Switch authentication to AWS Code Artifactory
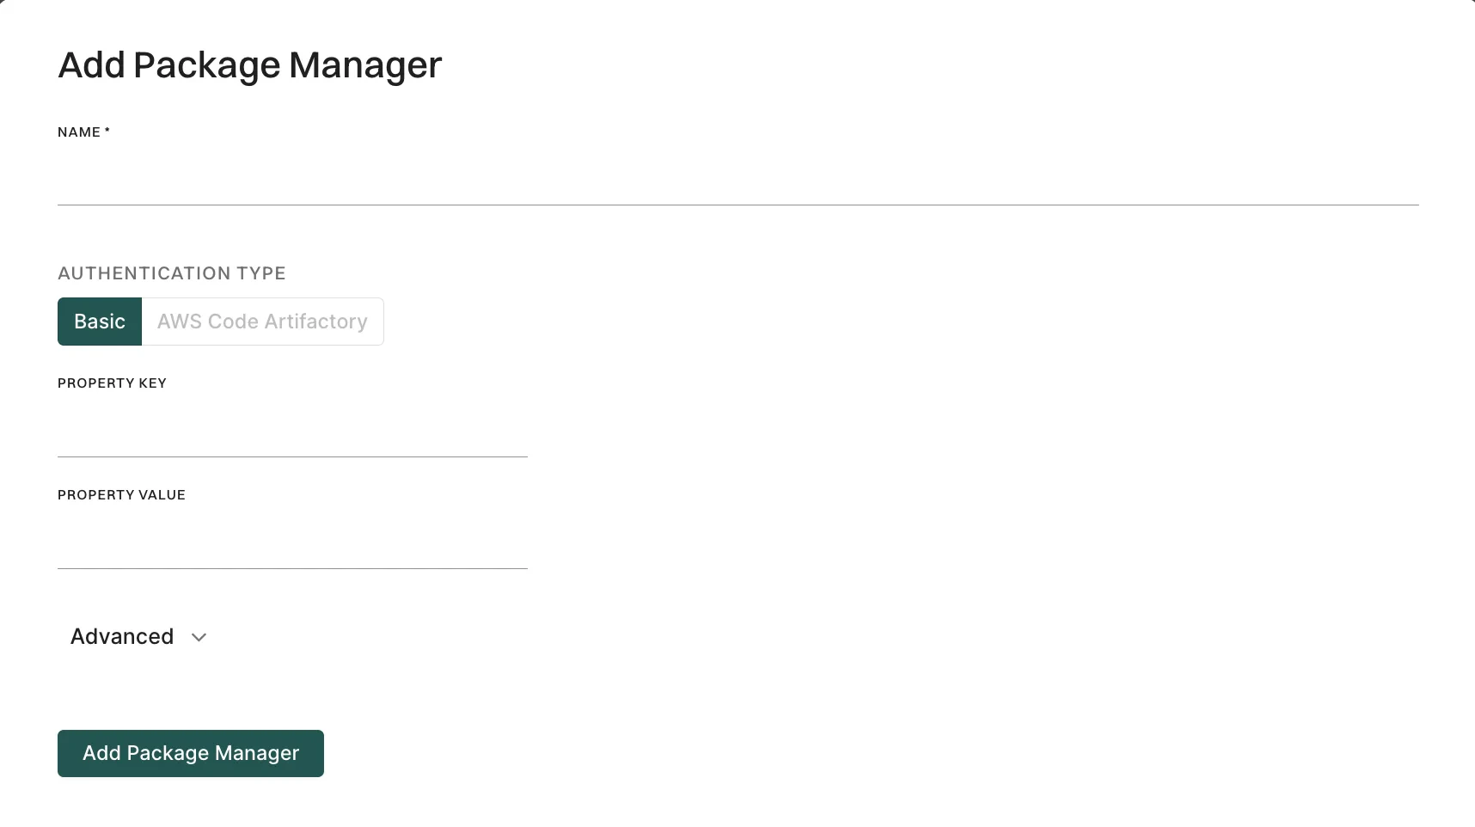The width and height of the screenshot is (1475, 827). (261, 322)
